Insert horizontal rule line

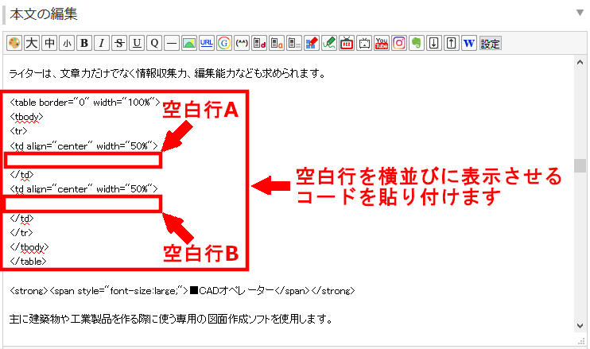tap(172, 43)
